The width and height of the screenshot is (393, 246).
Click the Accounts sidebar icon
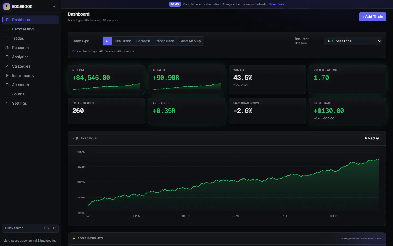point(7,85)
